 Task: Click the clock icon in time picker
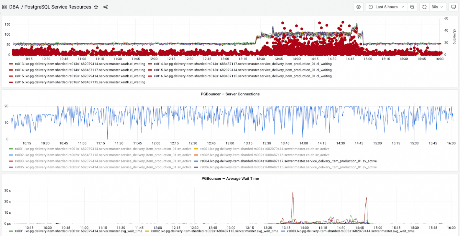coord(371,7)
